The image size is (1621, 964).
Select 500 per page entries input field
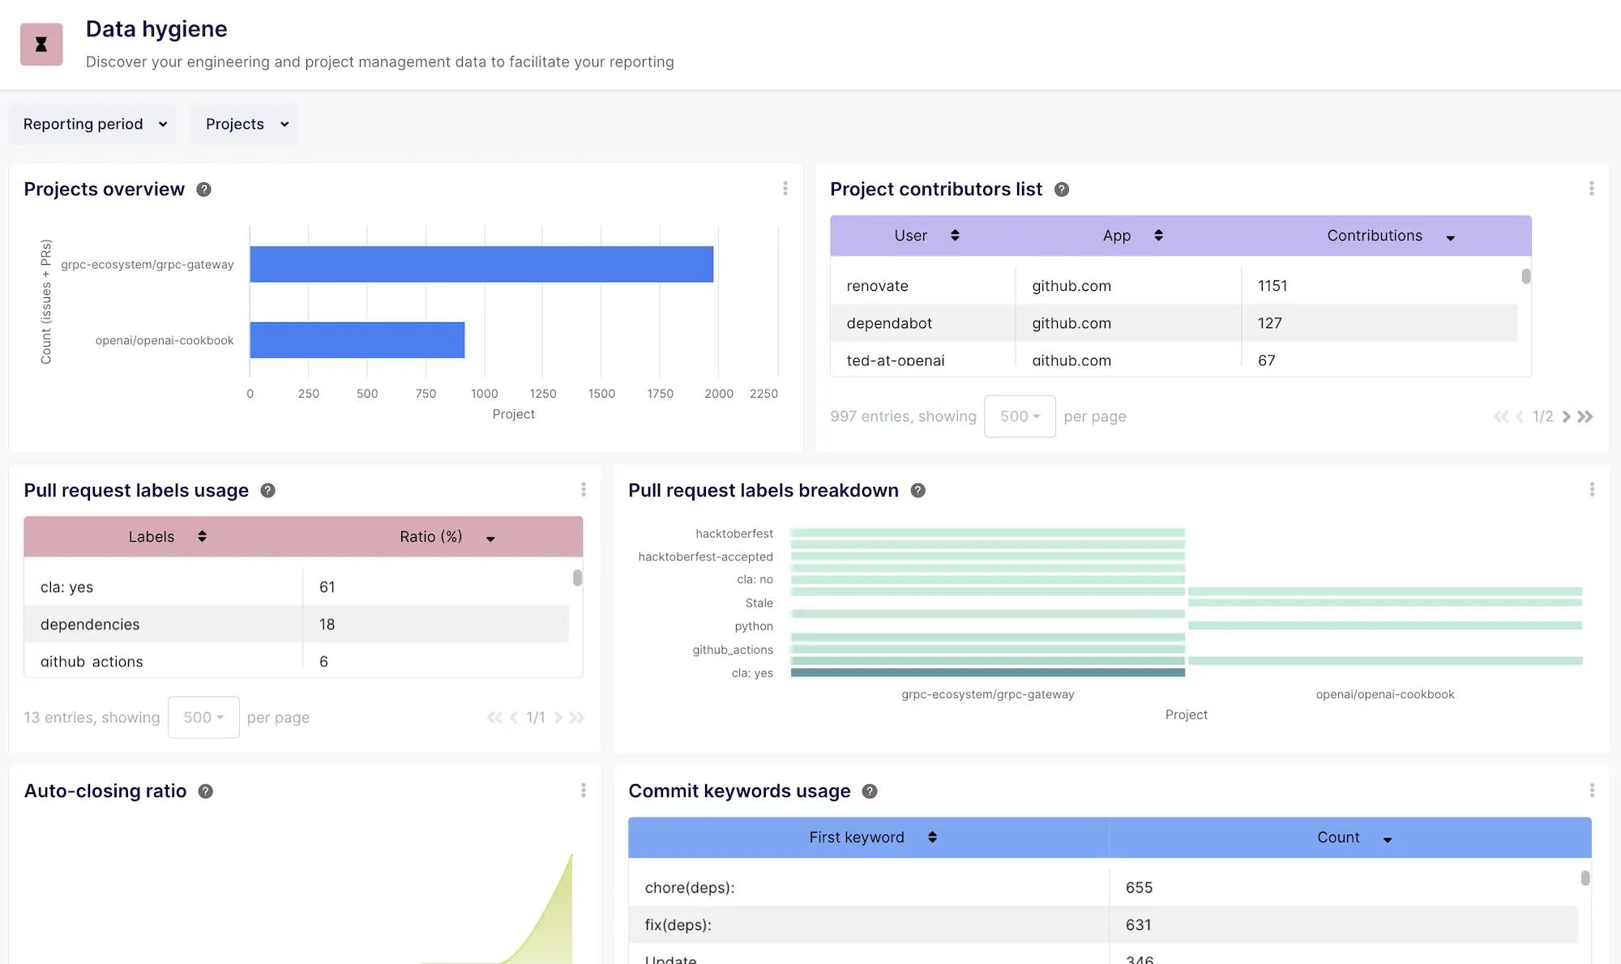tap(1020, 416)
